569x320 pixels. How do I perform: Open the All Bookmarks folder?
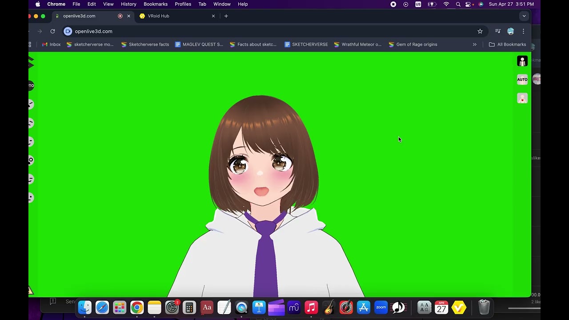[x=507, y=44]
